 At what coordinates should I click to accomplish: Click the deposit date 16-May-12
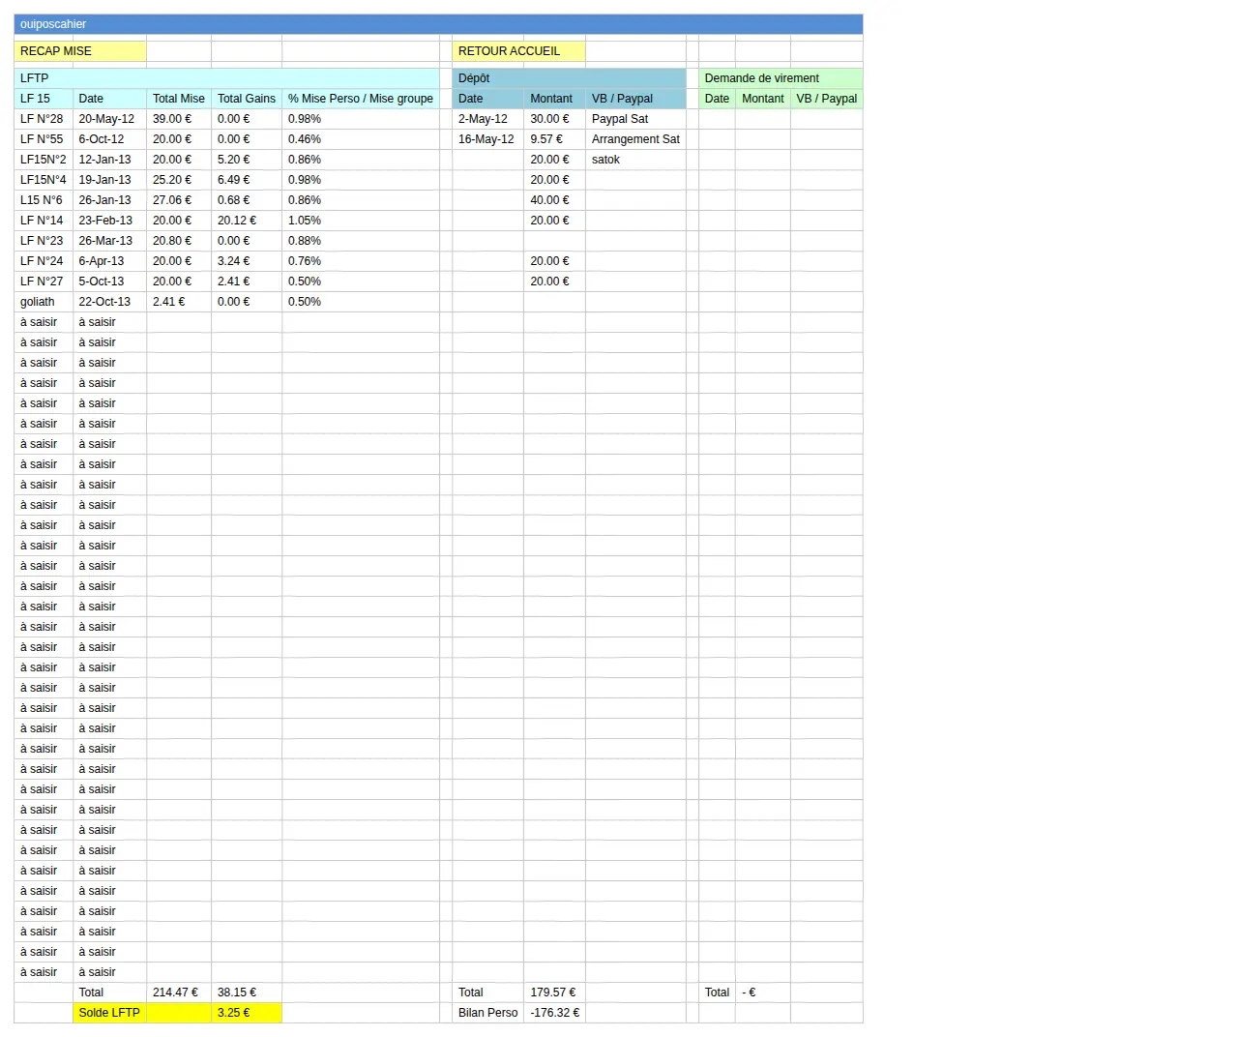tap(487, 139)
